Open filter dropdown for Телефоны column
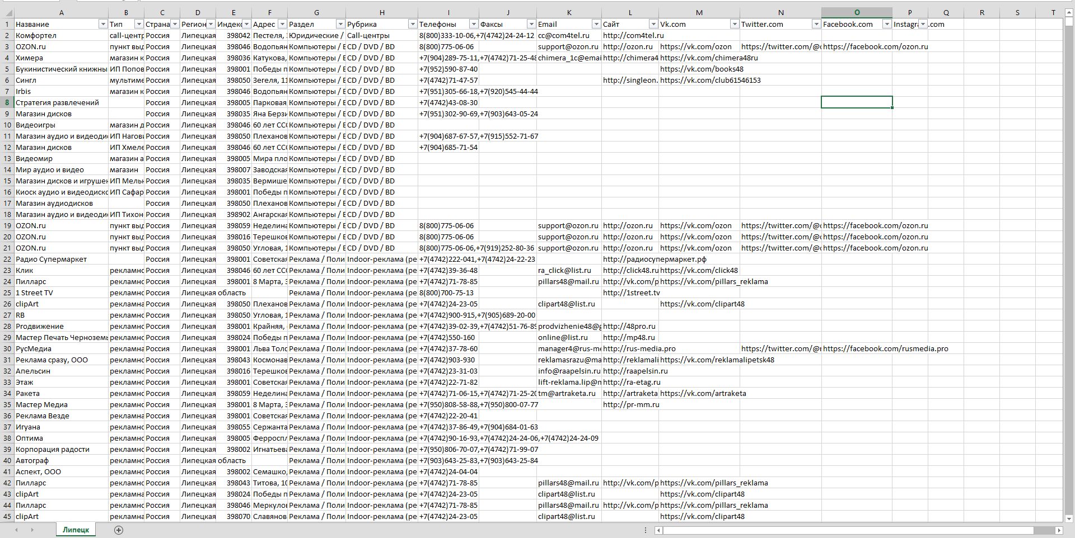Screen dimensions: 1075x538 474,24
